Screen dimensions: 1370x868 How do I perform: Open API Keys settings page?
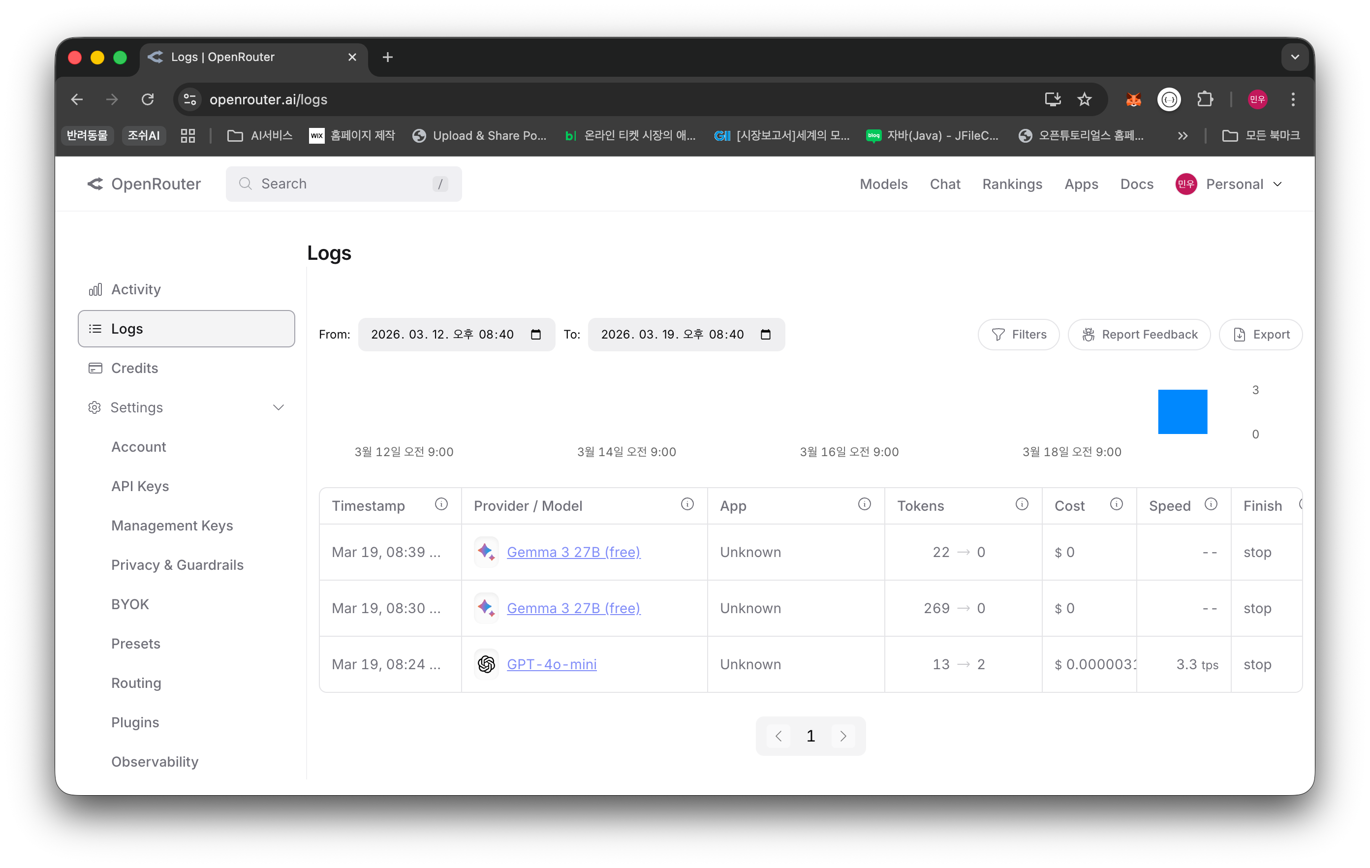140,486
